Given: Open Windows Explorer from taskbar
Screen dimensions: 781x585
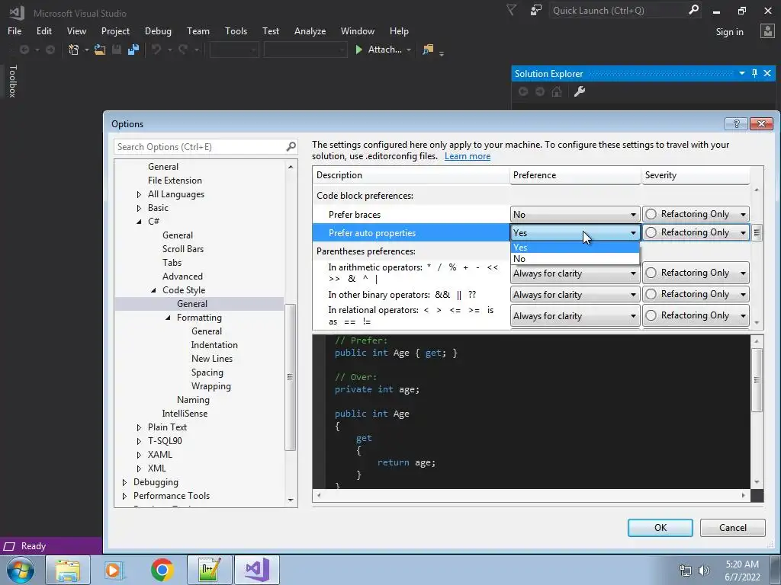Looking at the screenshot, I should (x=68, y=570).
